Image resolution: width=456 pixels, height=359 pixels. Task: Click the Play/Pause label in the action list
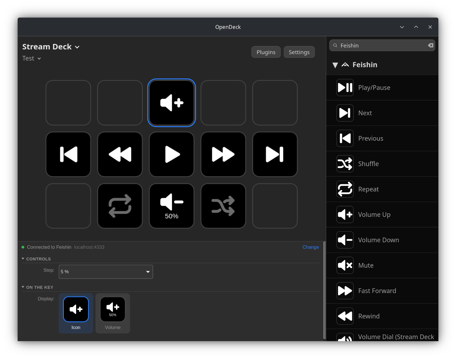coord(374,88)
